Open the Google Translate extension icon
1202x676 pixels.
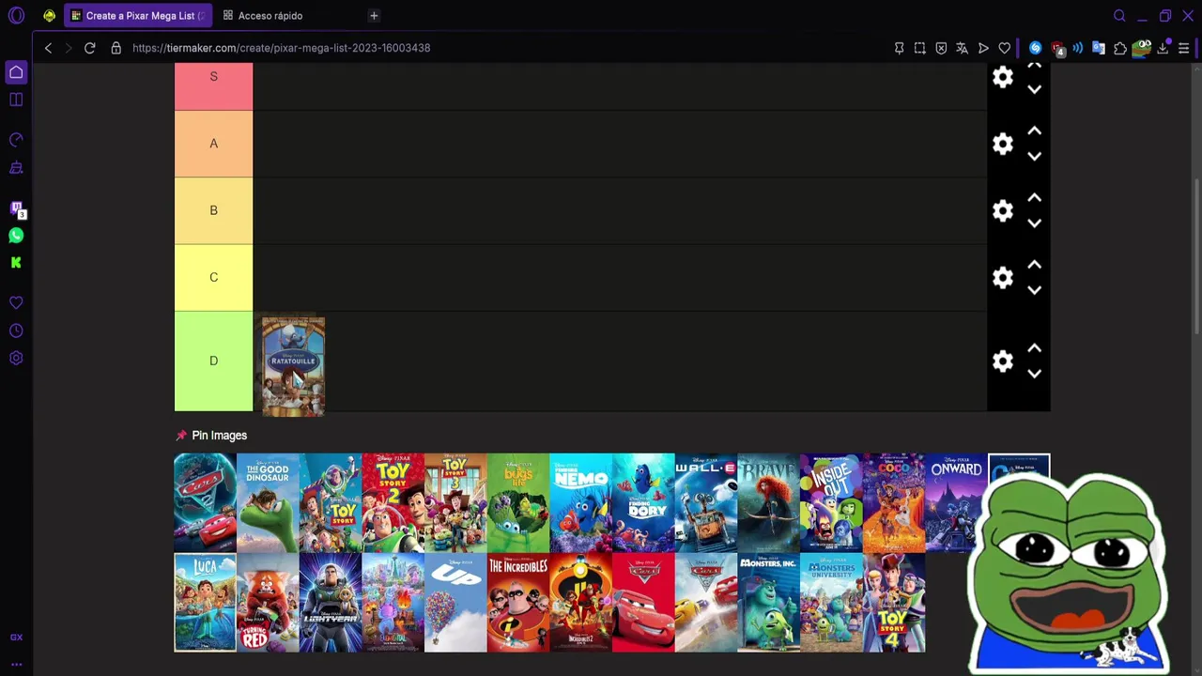(x=1099, y=48)
